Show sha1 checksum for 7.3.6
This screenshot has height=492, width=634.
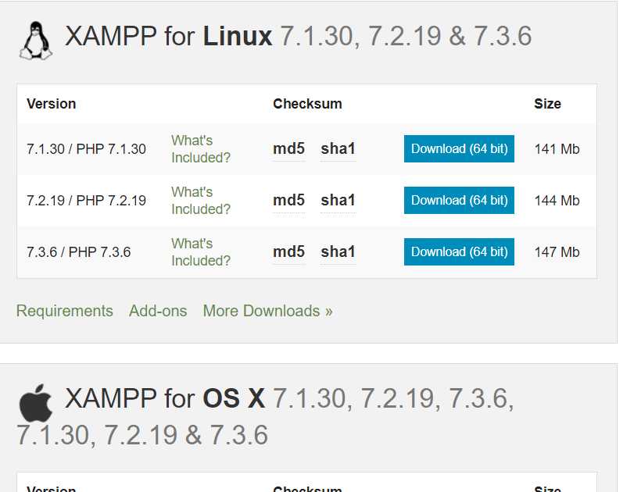coord(338,251)
